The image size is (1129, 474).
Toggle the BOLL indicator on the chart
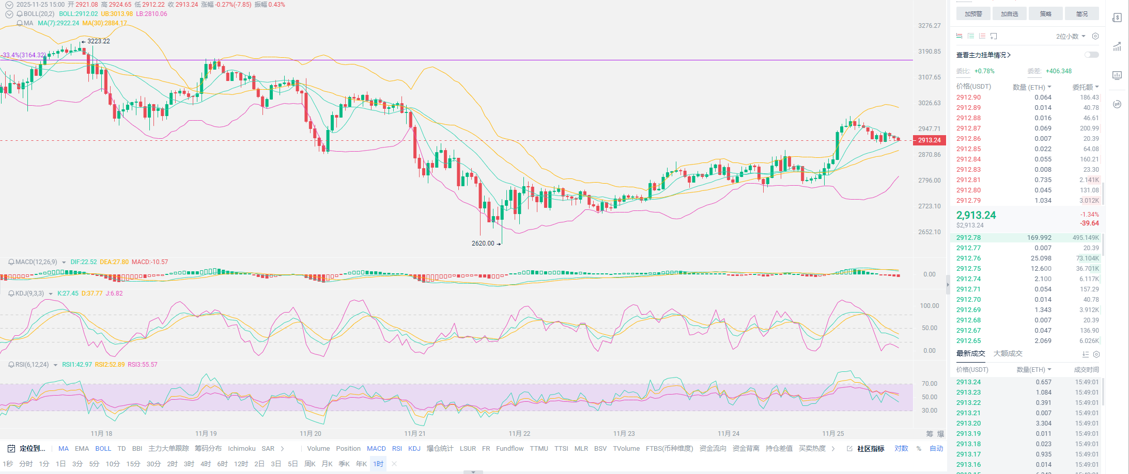click(103, 449)
